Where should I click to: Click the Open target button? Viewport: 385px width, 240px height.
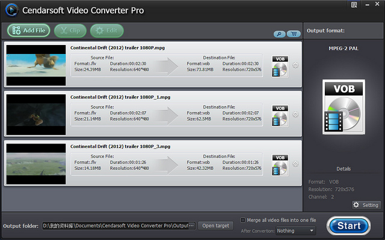click(215, 226)
